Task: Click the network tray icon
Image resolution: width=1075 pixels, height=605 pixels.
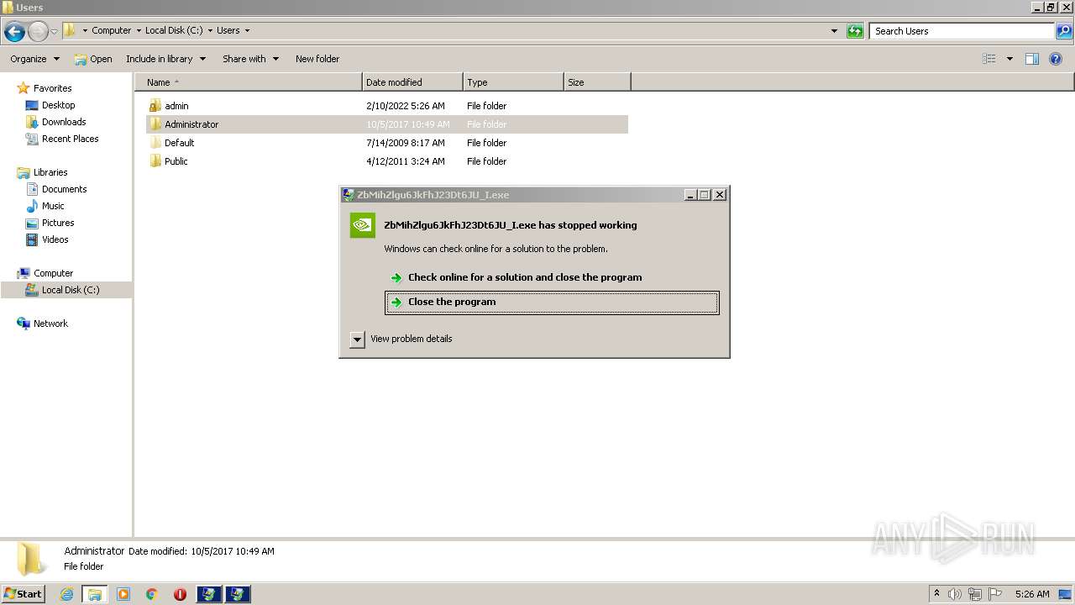Action: (975, 594)
